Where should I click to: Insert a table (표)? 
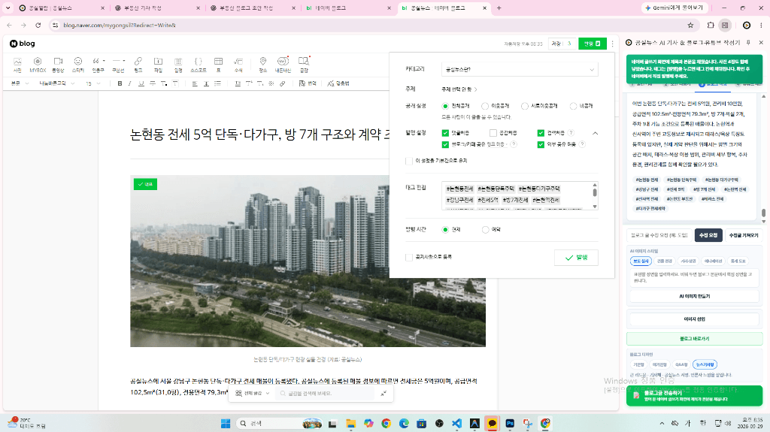pos(219,65)
